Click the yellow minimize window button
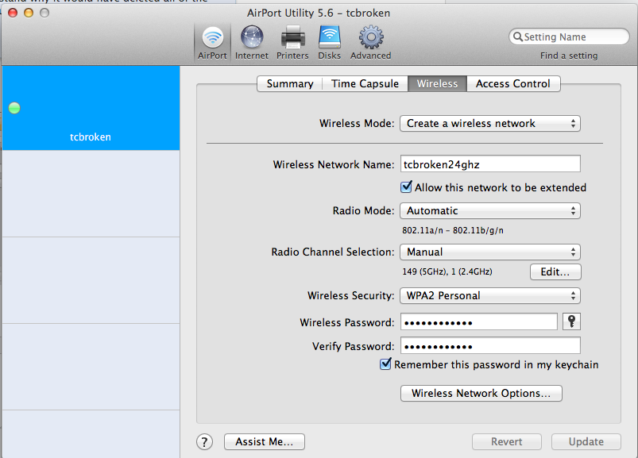This screenshot has height=458, width=638. [x=29, y=13]
